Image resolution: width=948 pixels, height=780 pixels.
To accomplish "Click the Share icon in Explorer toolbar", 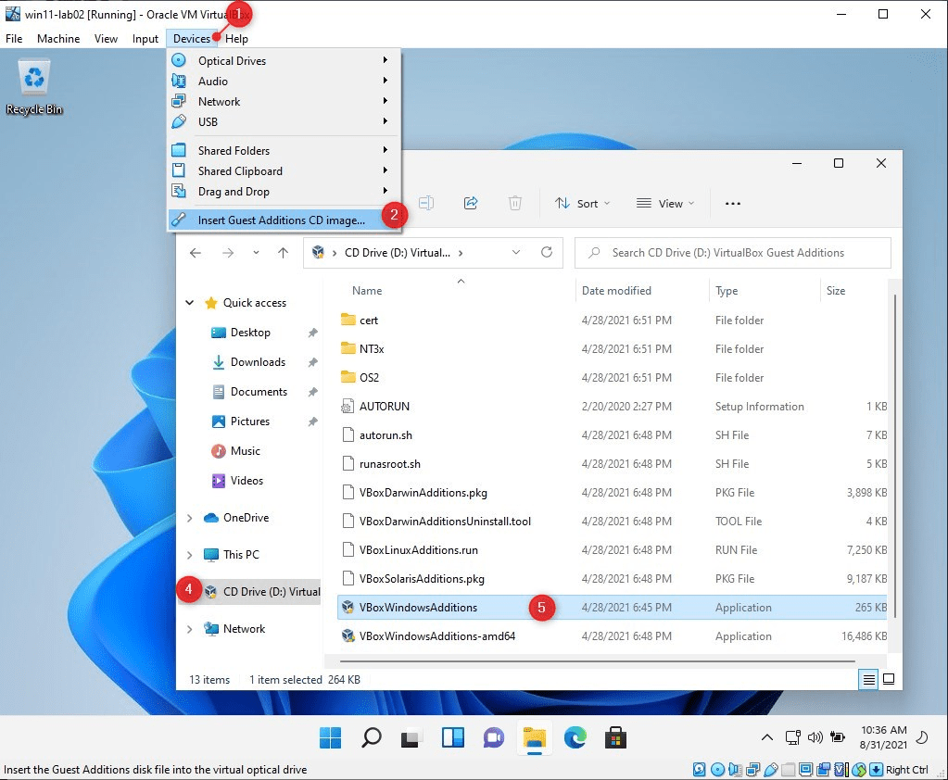I will pyautogui.click(x=471, y=202).
